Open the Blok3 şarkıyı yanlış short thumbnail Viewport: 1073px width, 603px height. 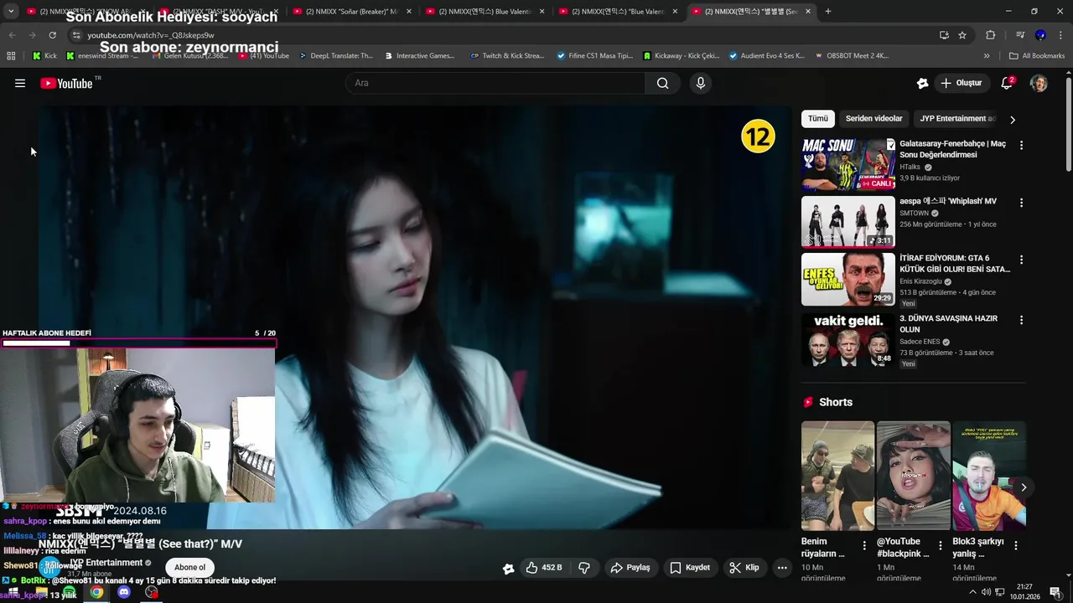pos(988,476)
